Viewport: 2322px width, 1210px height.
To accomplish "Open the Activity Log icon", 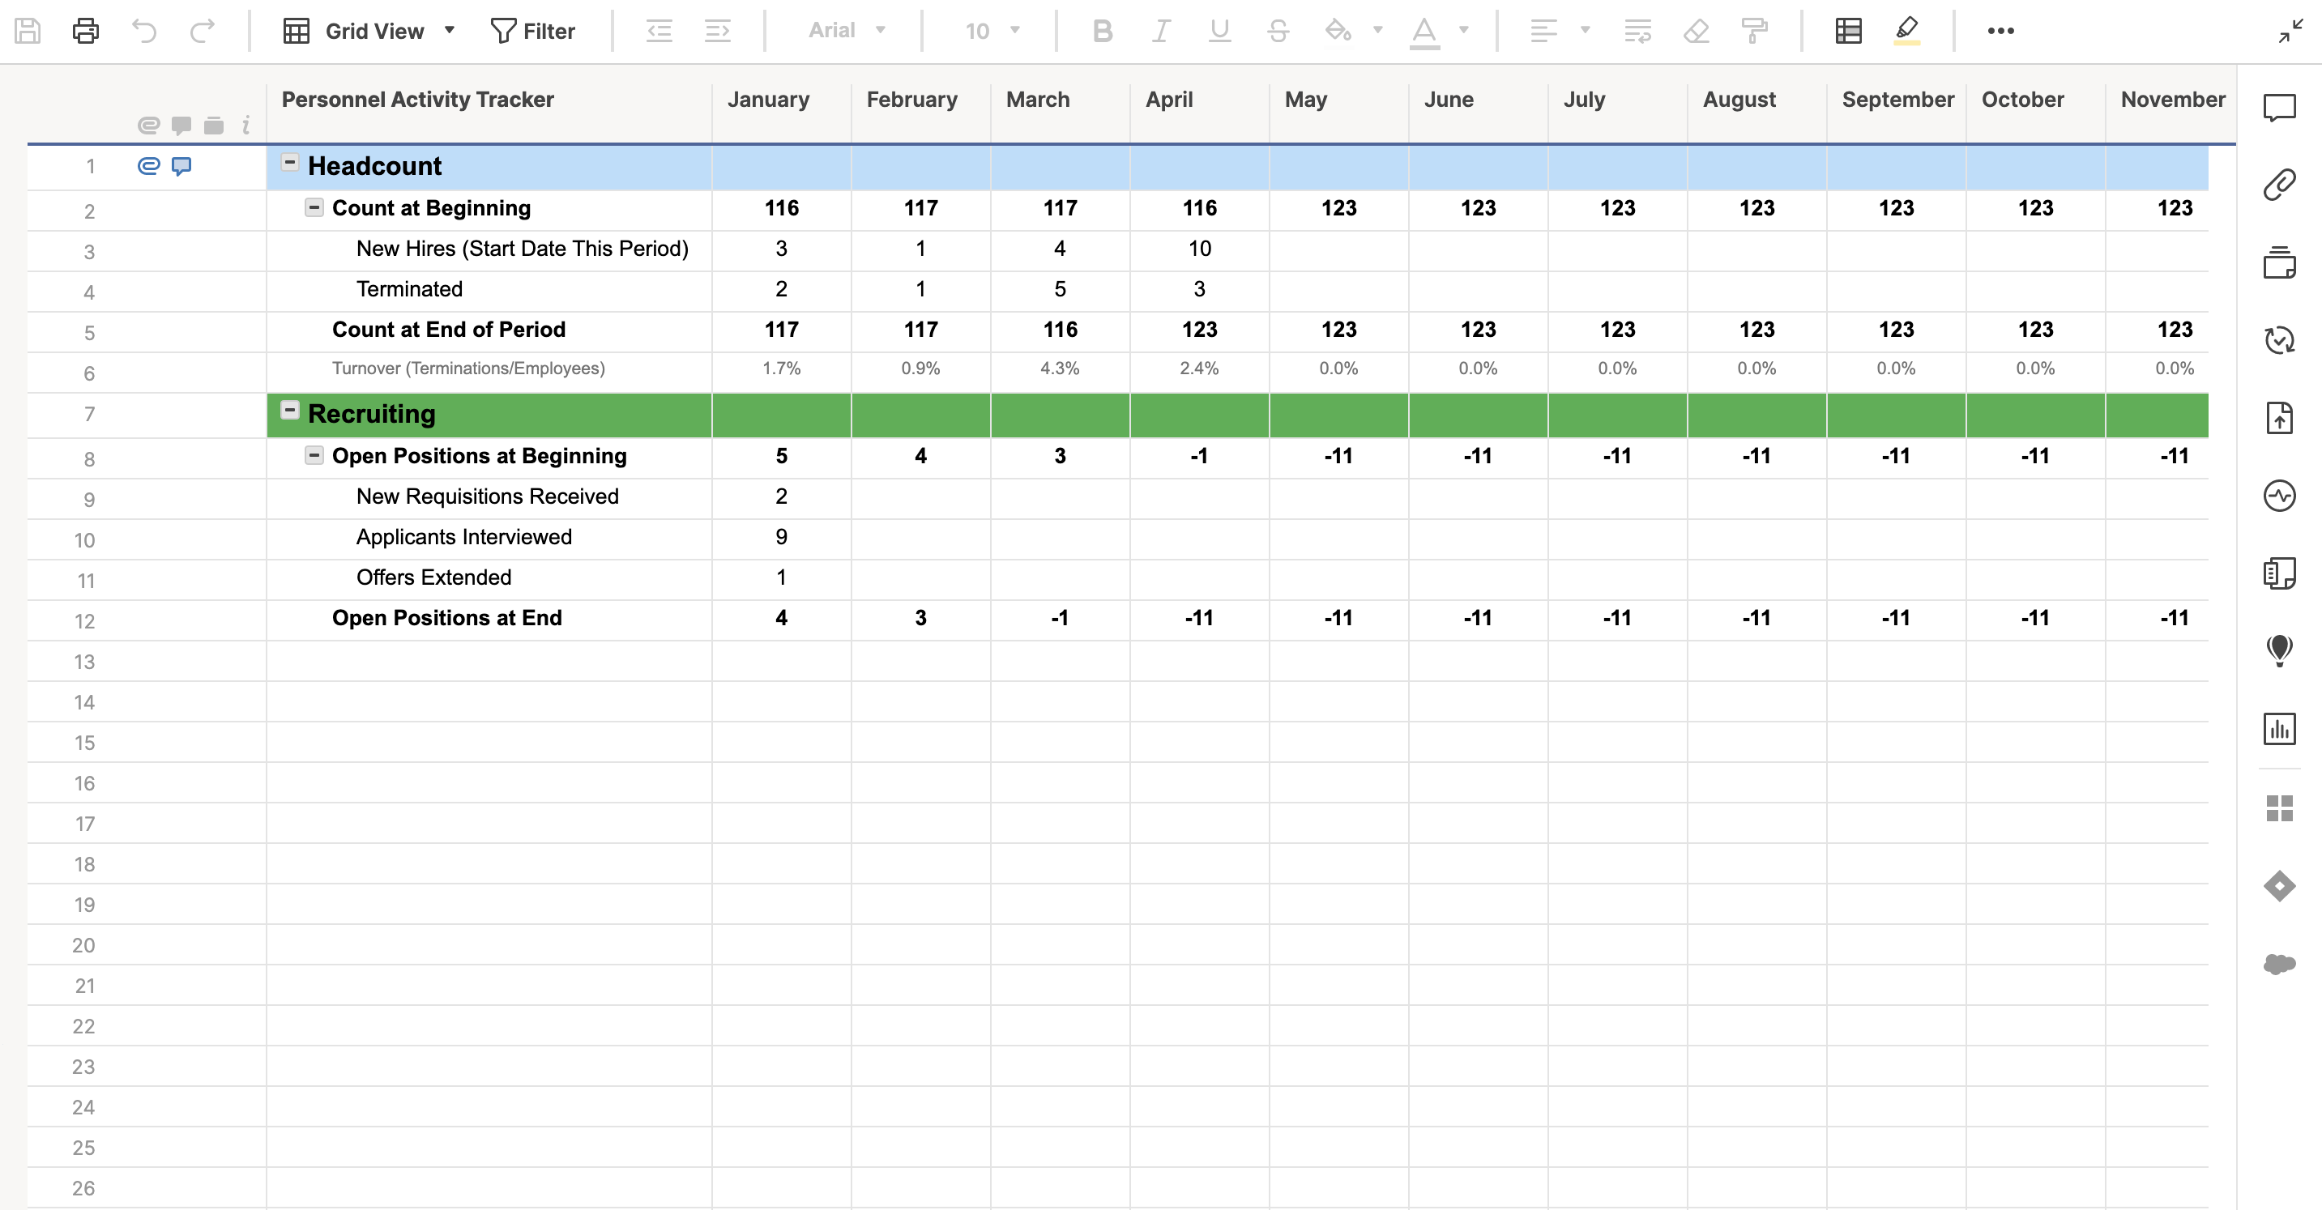I will click(x=2279, y=495).
